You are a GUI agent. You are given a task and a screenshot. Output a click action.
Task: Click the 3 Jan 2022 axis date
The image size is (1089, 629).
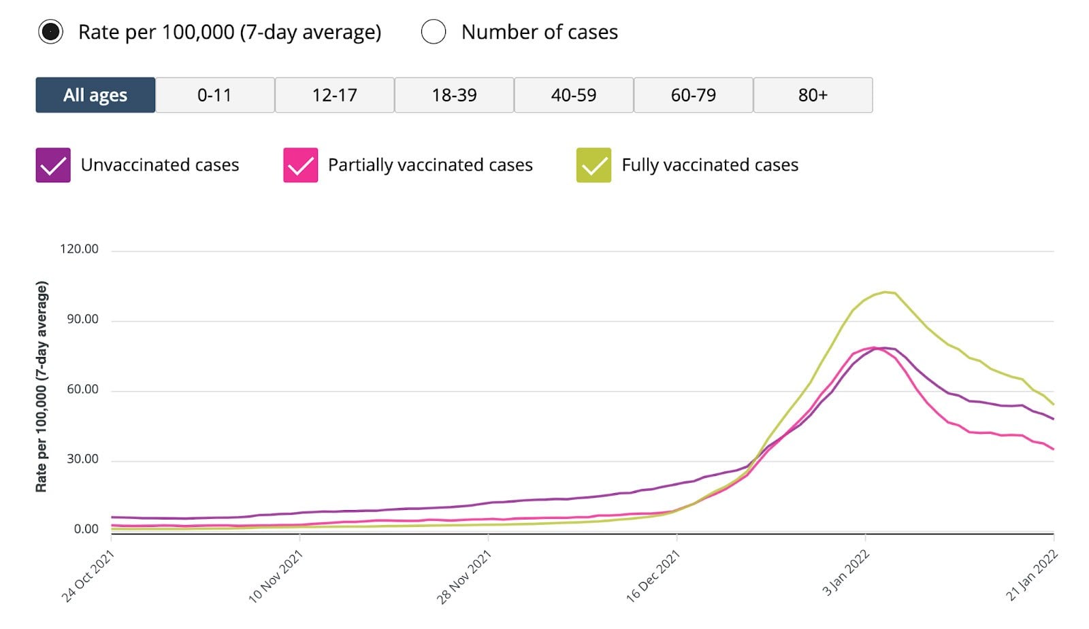846,573
